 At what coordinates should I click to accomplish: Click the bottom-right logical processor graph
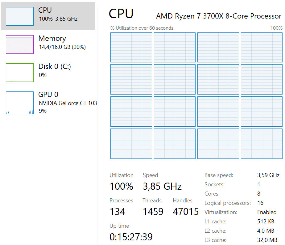262,143
